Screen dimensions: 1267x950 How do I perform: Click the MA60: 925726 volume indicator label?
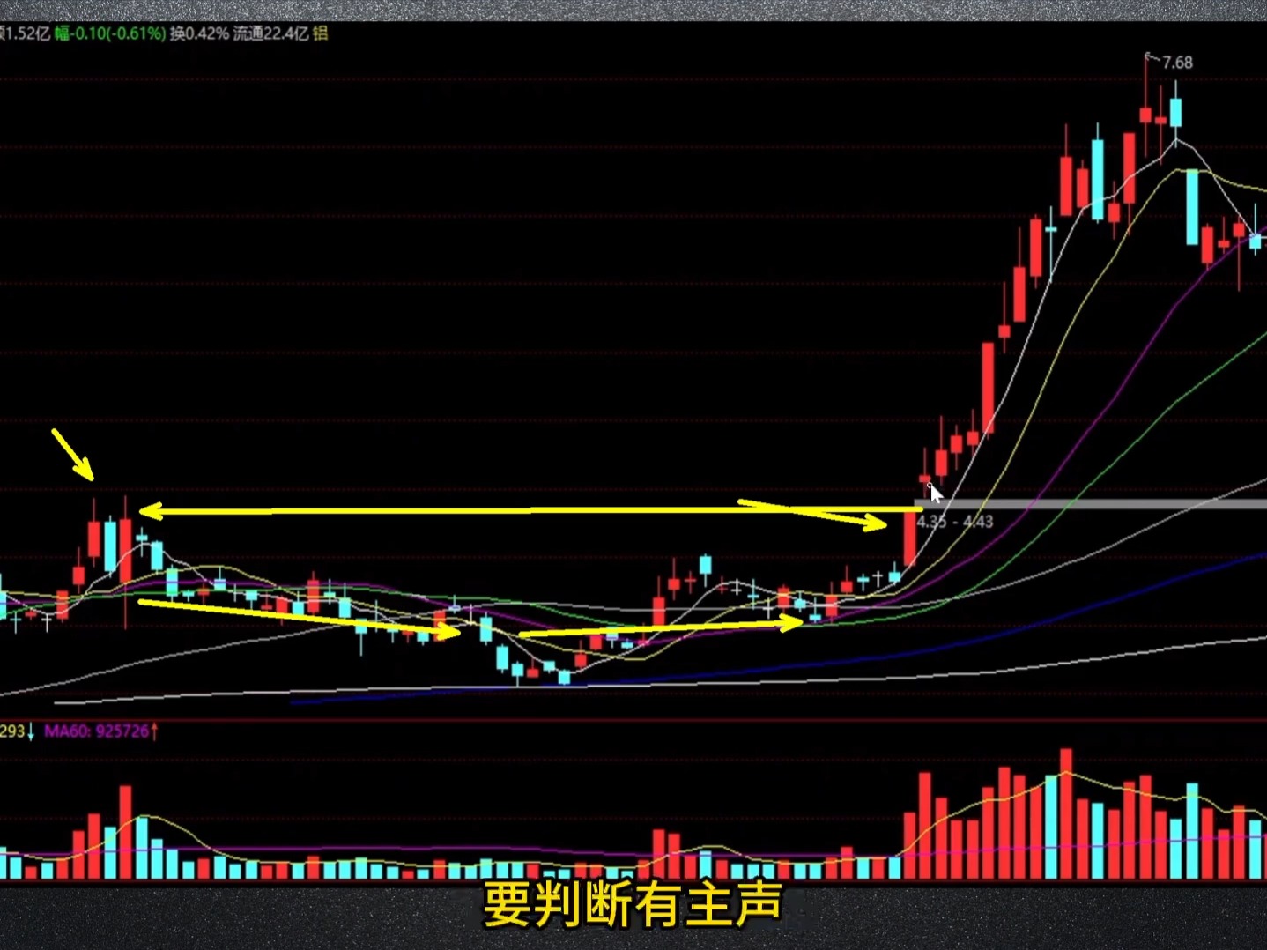97,731
